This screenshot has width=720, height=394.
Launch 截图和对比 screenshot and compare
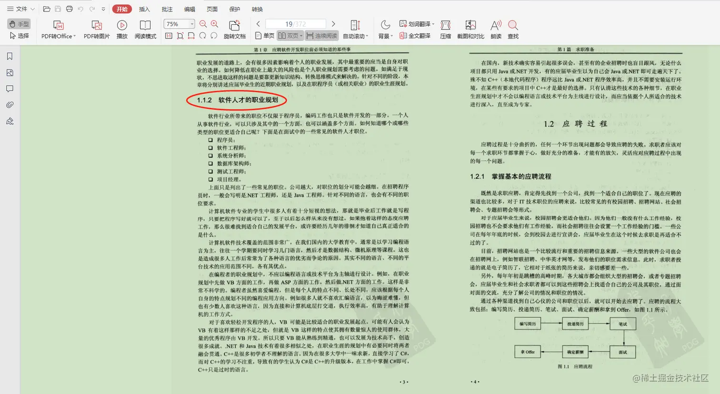[x=470, y=29]
